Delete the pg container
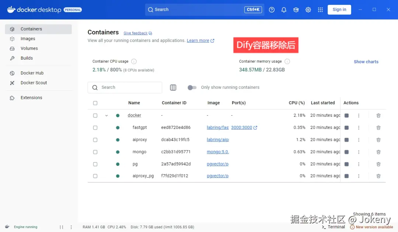Viewport: 398px width, 232px height. coord(378,164)
